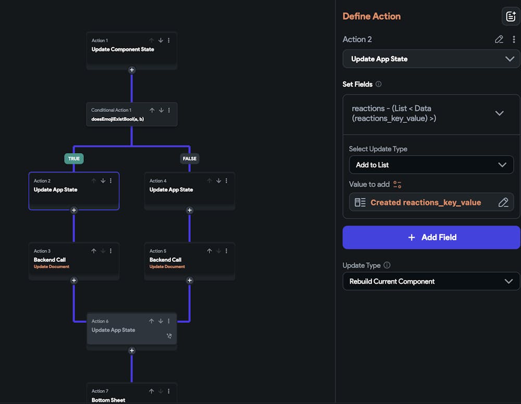Screen dimensions: 521x404
Task: Click the FALSE branch label
Action: (190, 159)
